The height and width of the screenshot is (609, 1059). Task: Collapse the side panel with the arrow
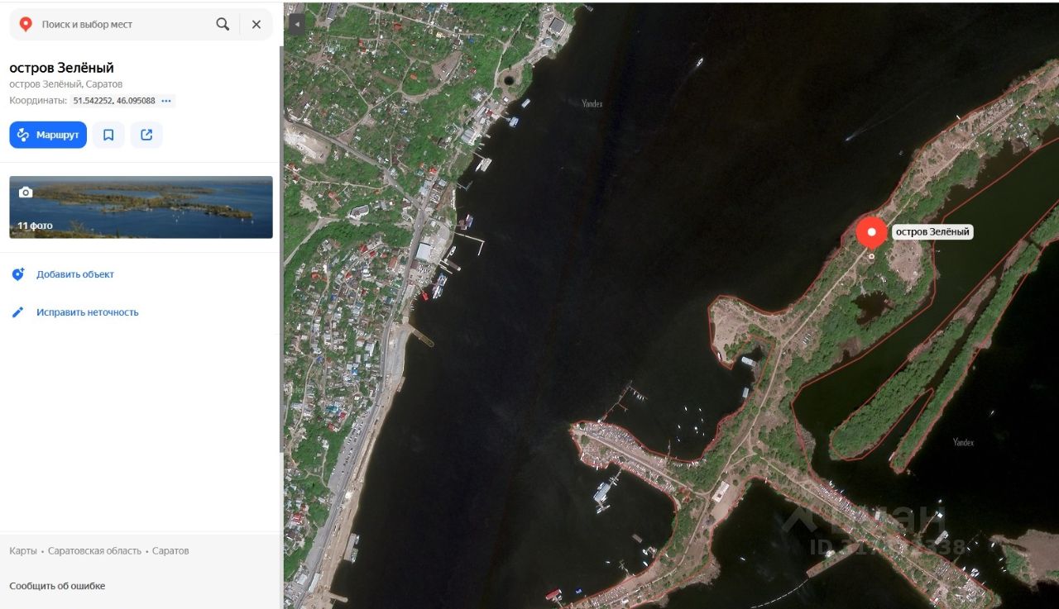pos(295,24)
